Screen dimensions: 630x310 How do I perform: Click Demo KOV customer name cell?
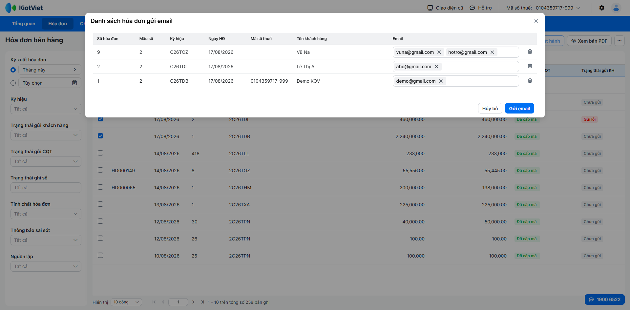(308, 81)
